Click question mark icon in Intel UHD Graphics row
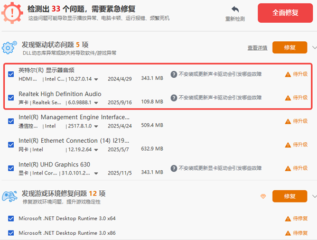 [x=173, y=169]
